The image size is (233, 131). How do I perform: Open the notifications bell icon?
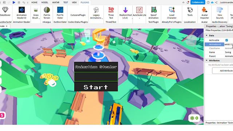188,3
